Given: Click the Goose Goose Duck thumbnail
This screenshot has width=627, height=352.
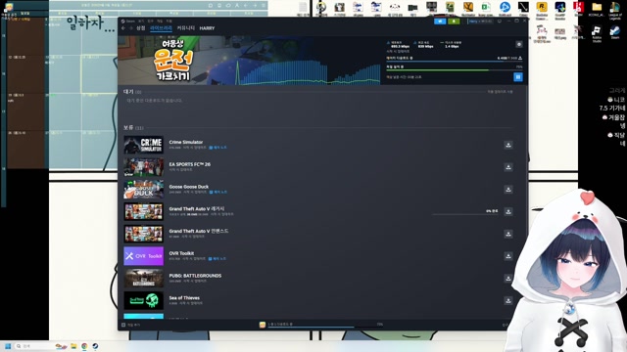Looking at the screenshot, I should 144,189.
